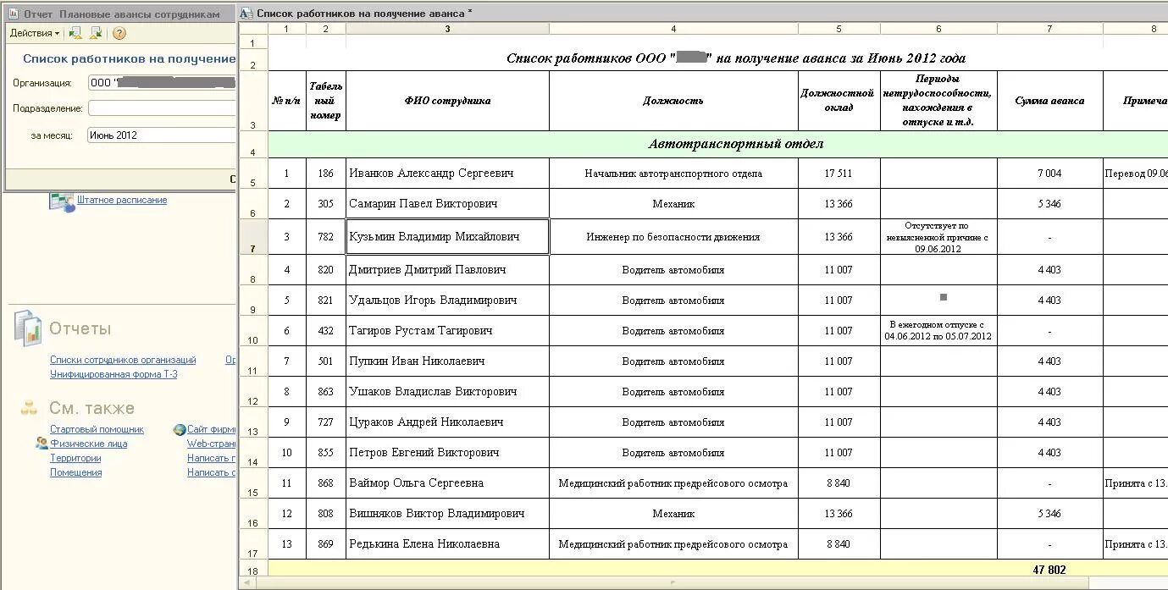Click the save settings icon before help
Image resolution: width=1168 pixels, height=590 pixels.
(x=96, y=33)
